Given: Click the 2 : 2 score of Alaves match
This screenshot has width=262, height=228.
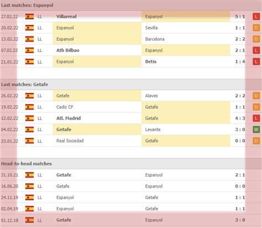Looking at the screenshot, I should coord(240,96).
